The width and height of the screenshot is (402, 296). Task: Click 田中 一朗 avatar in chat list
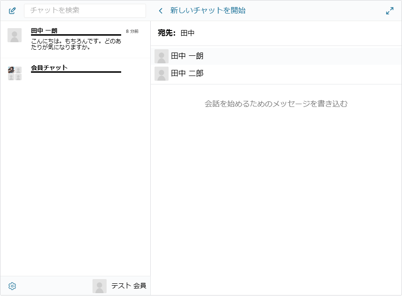15,35
